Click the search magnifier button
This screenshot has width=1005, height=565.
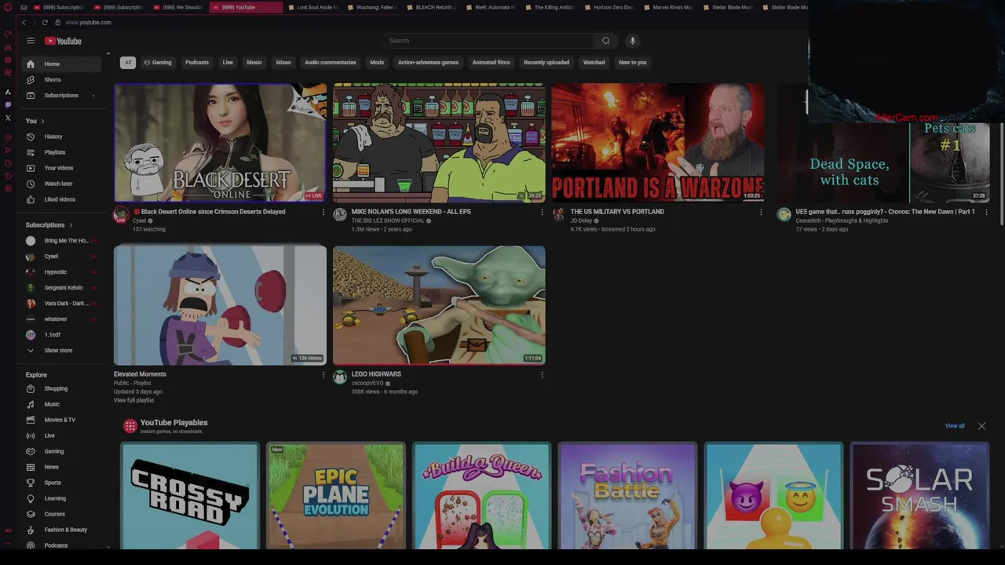tap(605, 41)
